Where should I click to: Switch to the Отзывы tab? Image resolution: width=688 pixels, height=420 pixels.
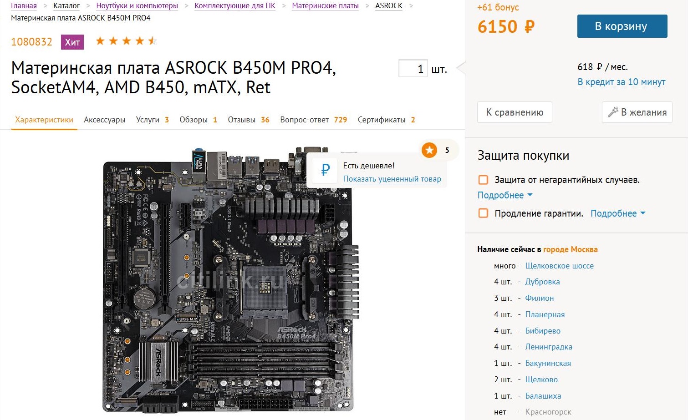tap(249, 120)
